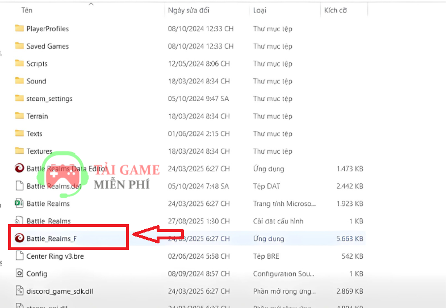
Task: Click the Tệp BRE type cell
Action: coord(266,256)
